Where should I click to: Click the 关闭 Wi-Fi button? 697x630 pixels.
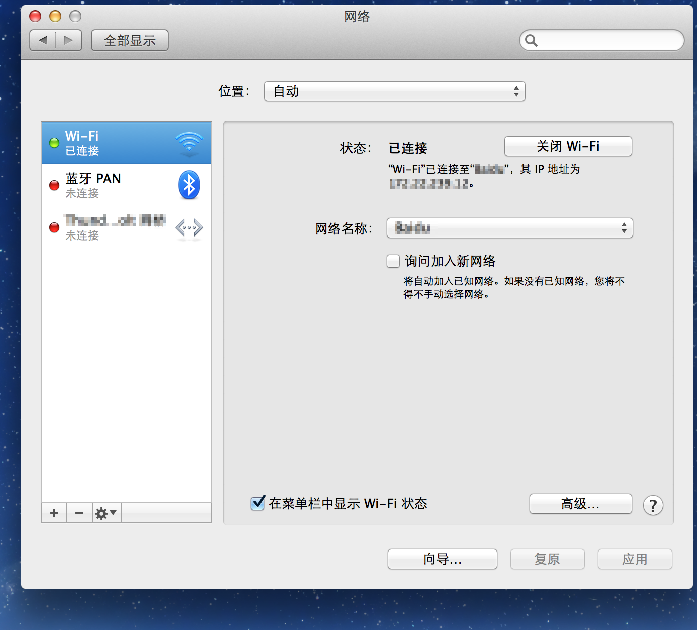(567, 146)
